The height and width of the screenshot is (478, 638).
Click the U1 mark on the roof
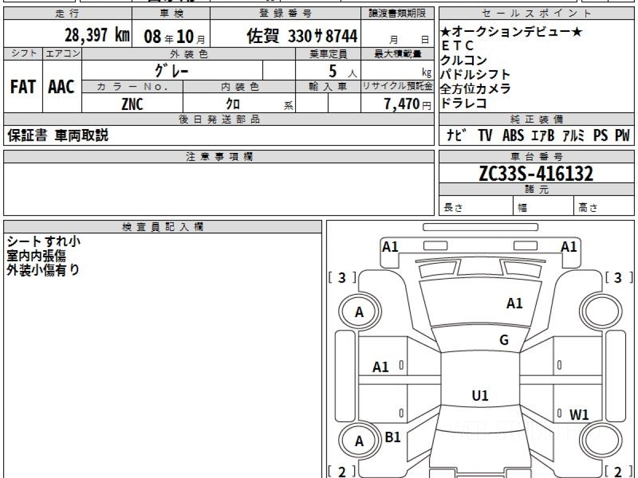coord(480,396)
